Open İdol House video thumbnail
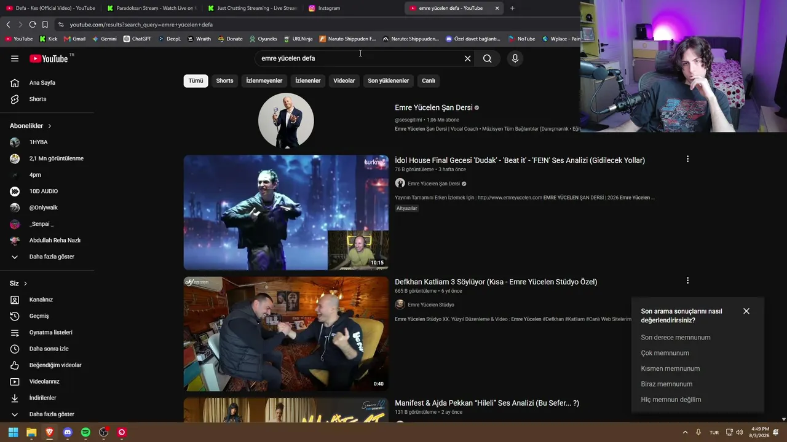The height and width of the screenshot is (442, 787). tap(286, 212)
